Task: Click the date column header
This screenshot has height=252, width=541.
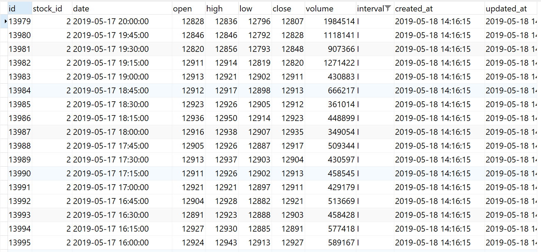Action: point(122,9)
